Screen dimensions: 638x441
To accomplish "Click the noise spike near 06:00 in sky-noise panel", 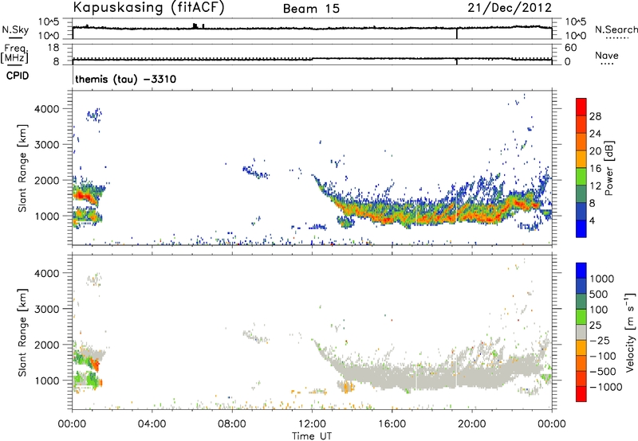I will tap(195, 25).
